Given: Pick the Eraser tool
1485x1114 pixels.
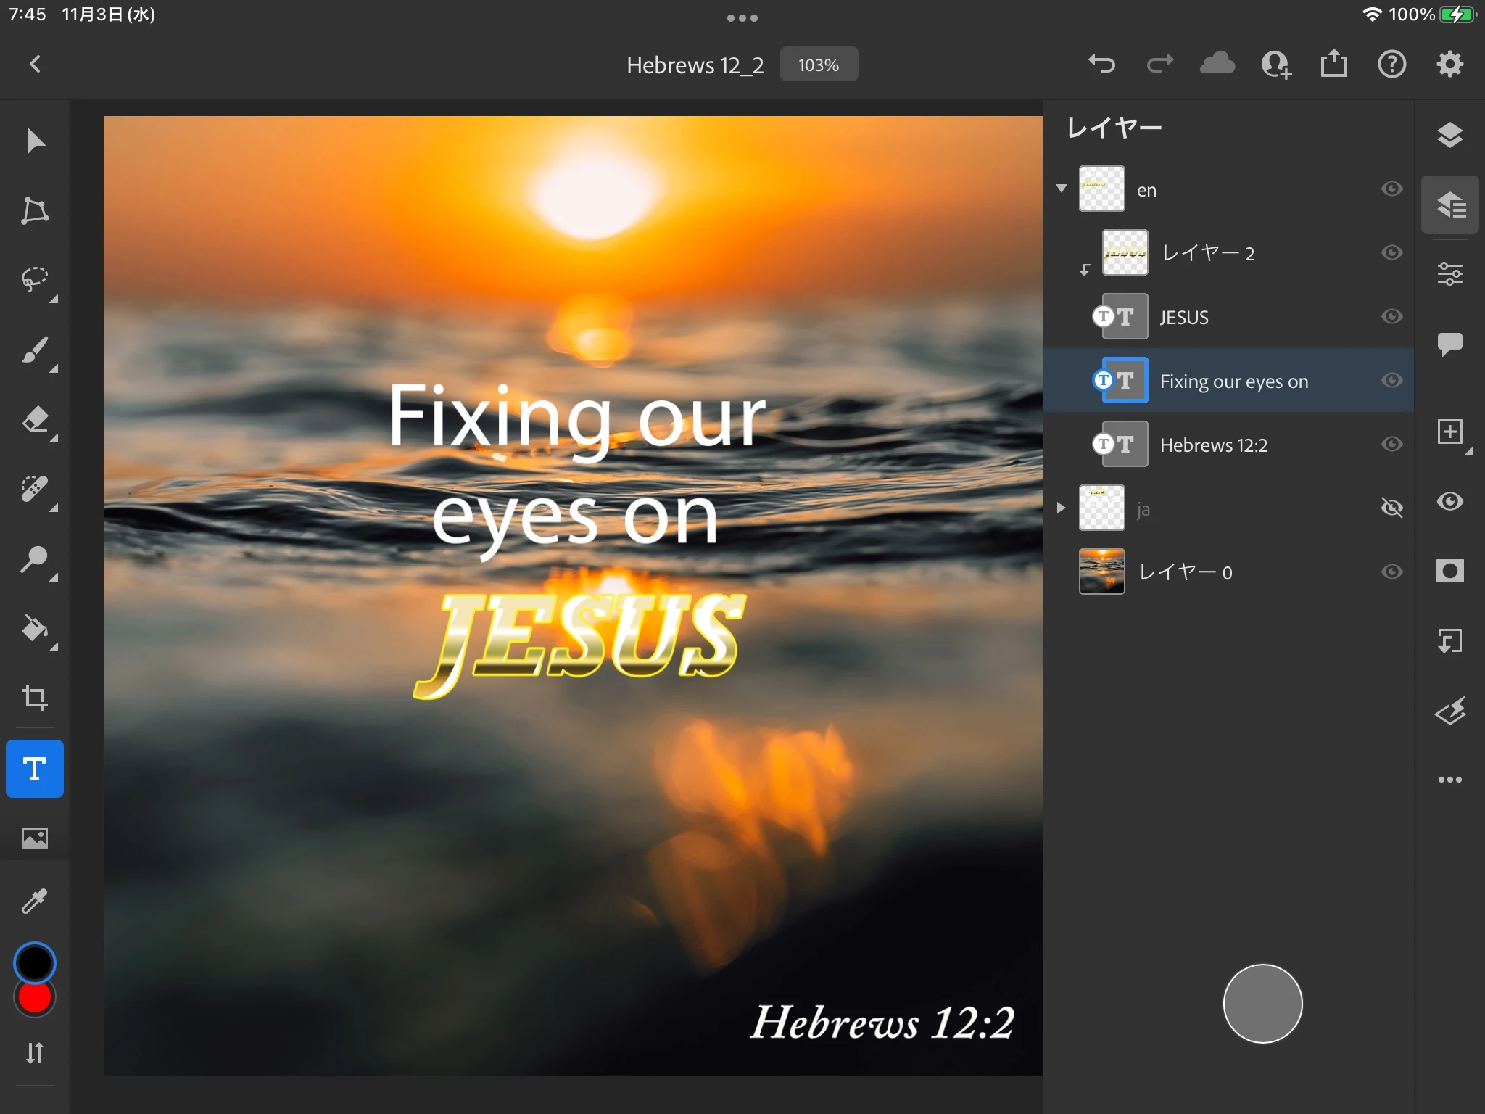Looking at the screenshot, I should tap(34, 420).
